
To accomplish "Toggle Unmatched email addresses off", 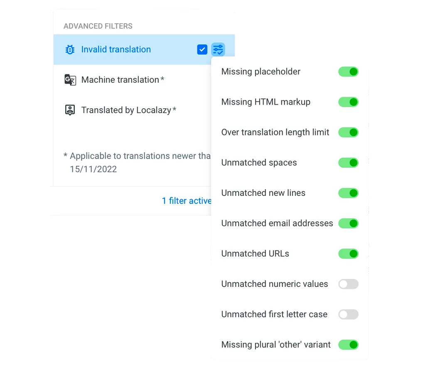I will [x=348, y=223].
